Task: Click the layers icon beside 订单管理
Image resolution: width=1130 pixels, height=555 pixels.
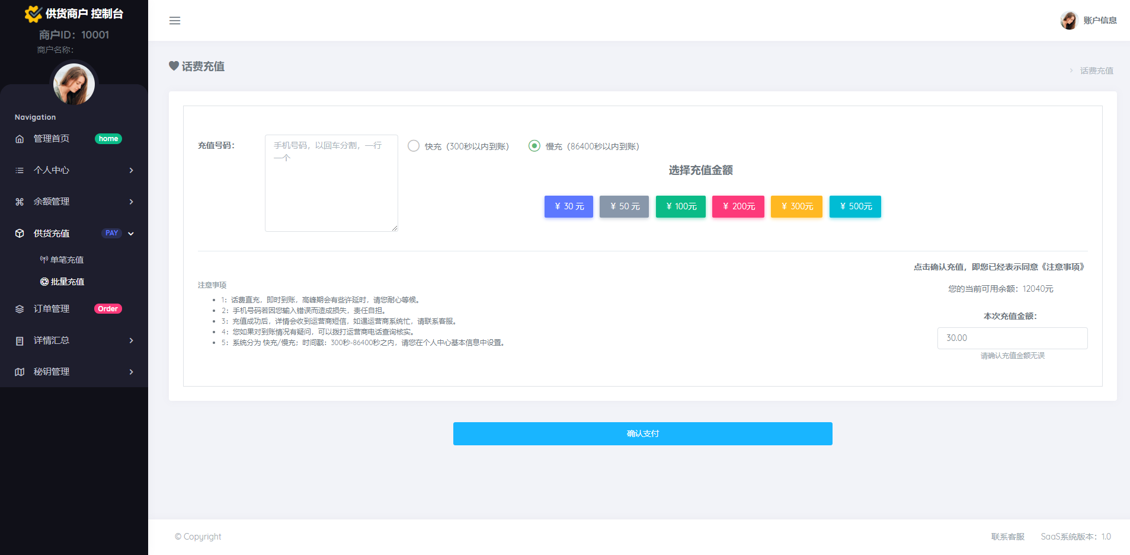Action: coord(20,309)
